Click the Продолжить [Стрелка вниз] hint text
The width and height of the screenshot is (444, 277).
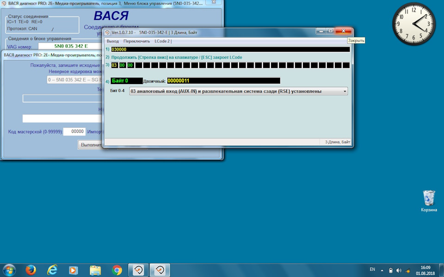pyautogui.click(x=177, y=57)
